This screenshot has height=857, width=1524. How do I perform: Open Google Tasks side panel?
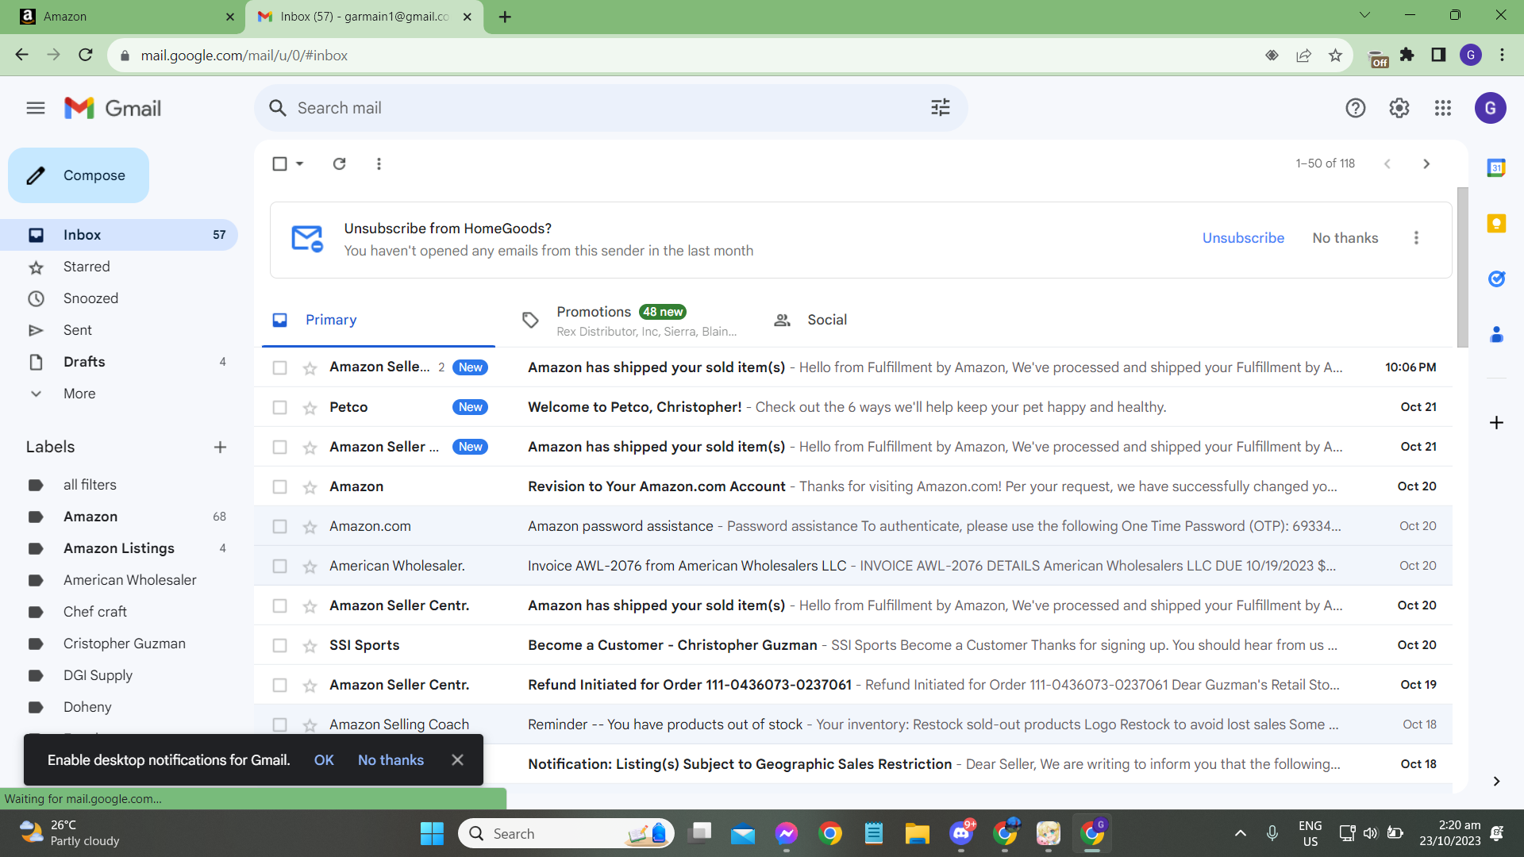click(1496, 279)
